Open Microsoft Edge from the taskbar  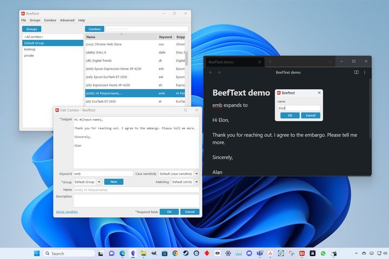122,253
